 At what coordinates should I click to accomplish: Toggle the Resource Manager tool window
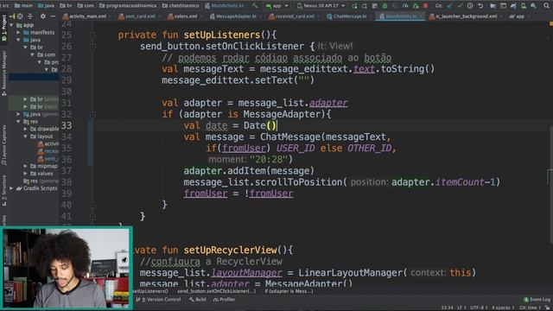pos(3,73)
